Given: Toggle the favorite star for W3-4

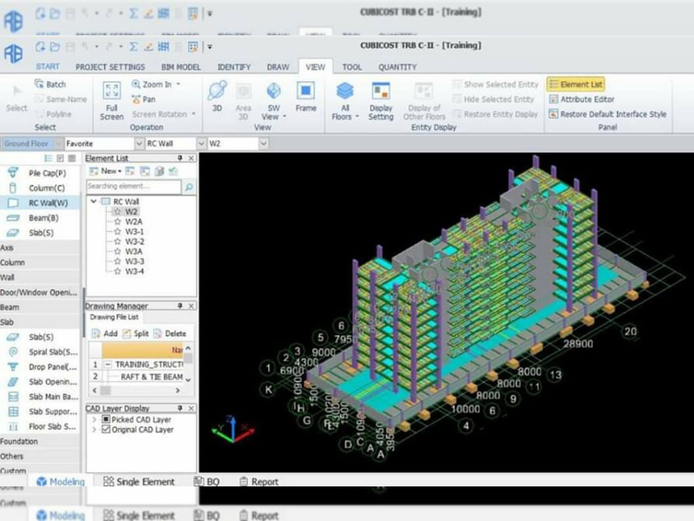Looking at the screenshot, I should coord(117,271).
